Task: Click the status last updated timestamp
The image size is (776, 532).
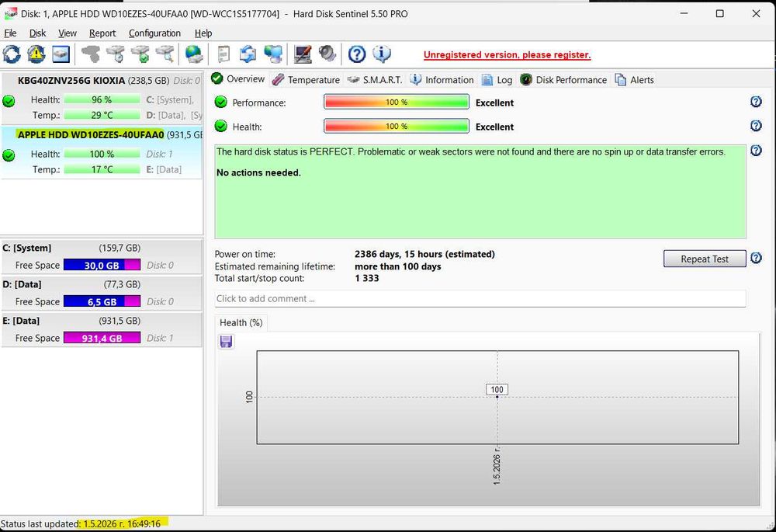Action: [122, 523]
